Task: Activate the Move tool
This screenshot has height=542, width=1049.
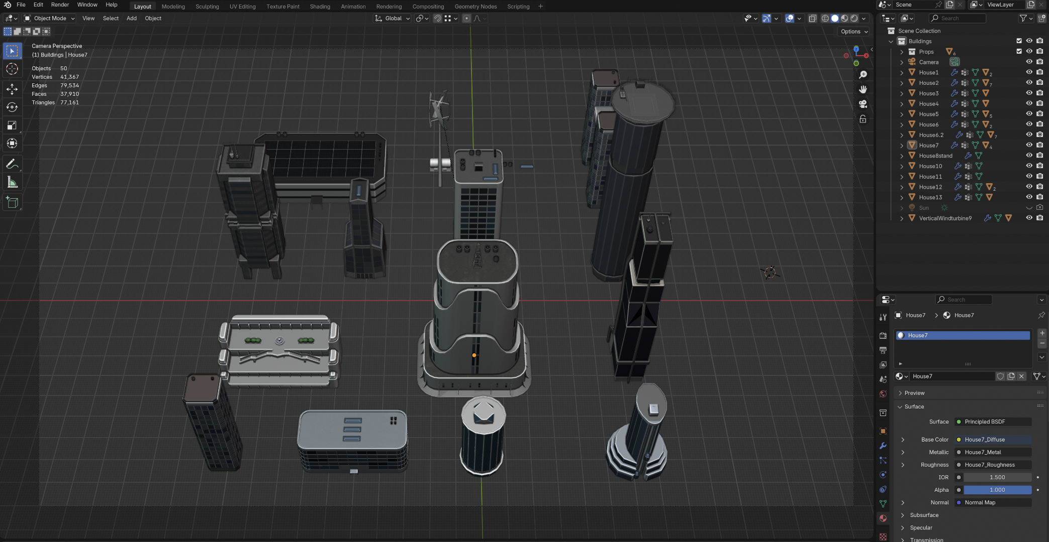Action: tap(12, 89)
